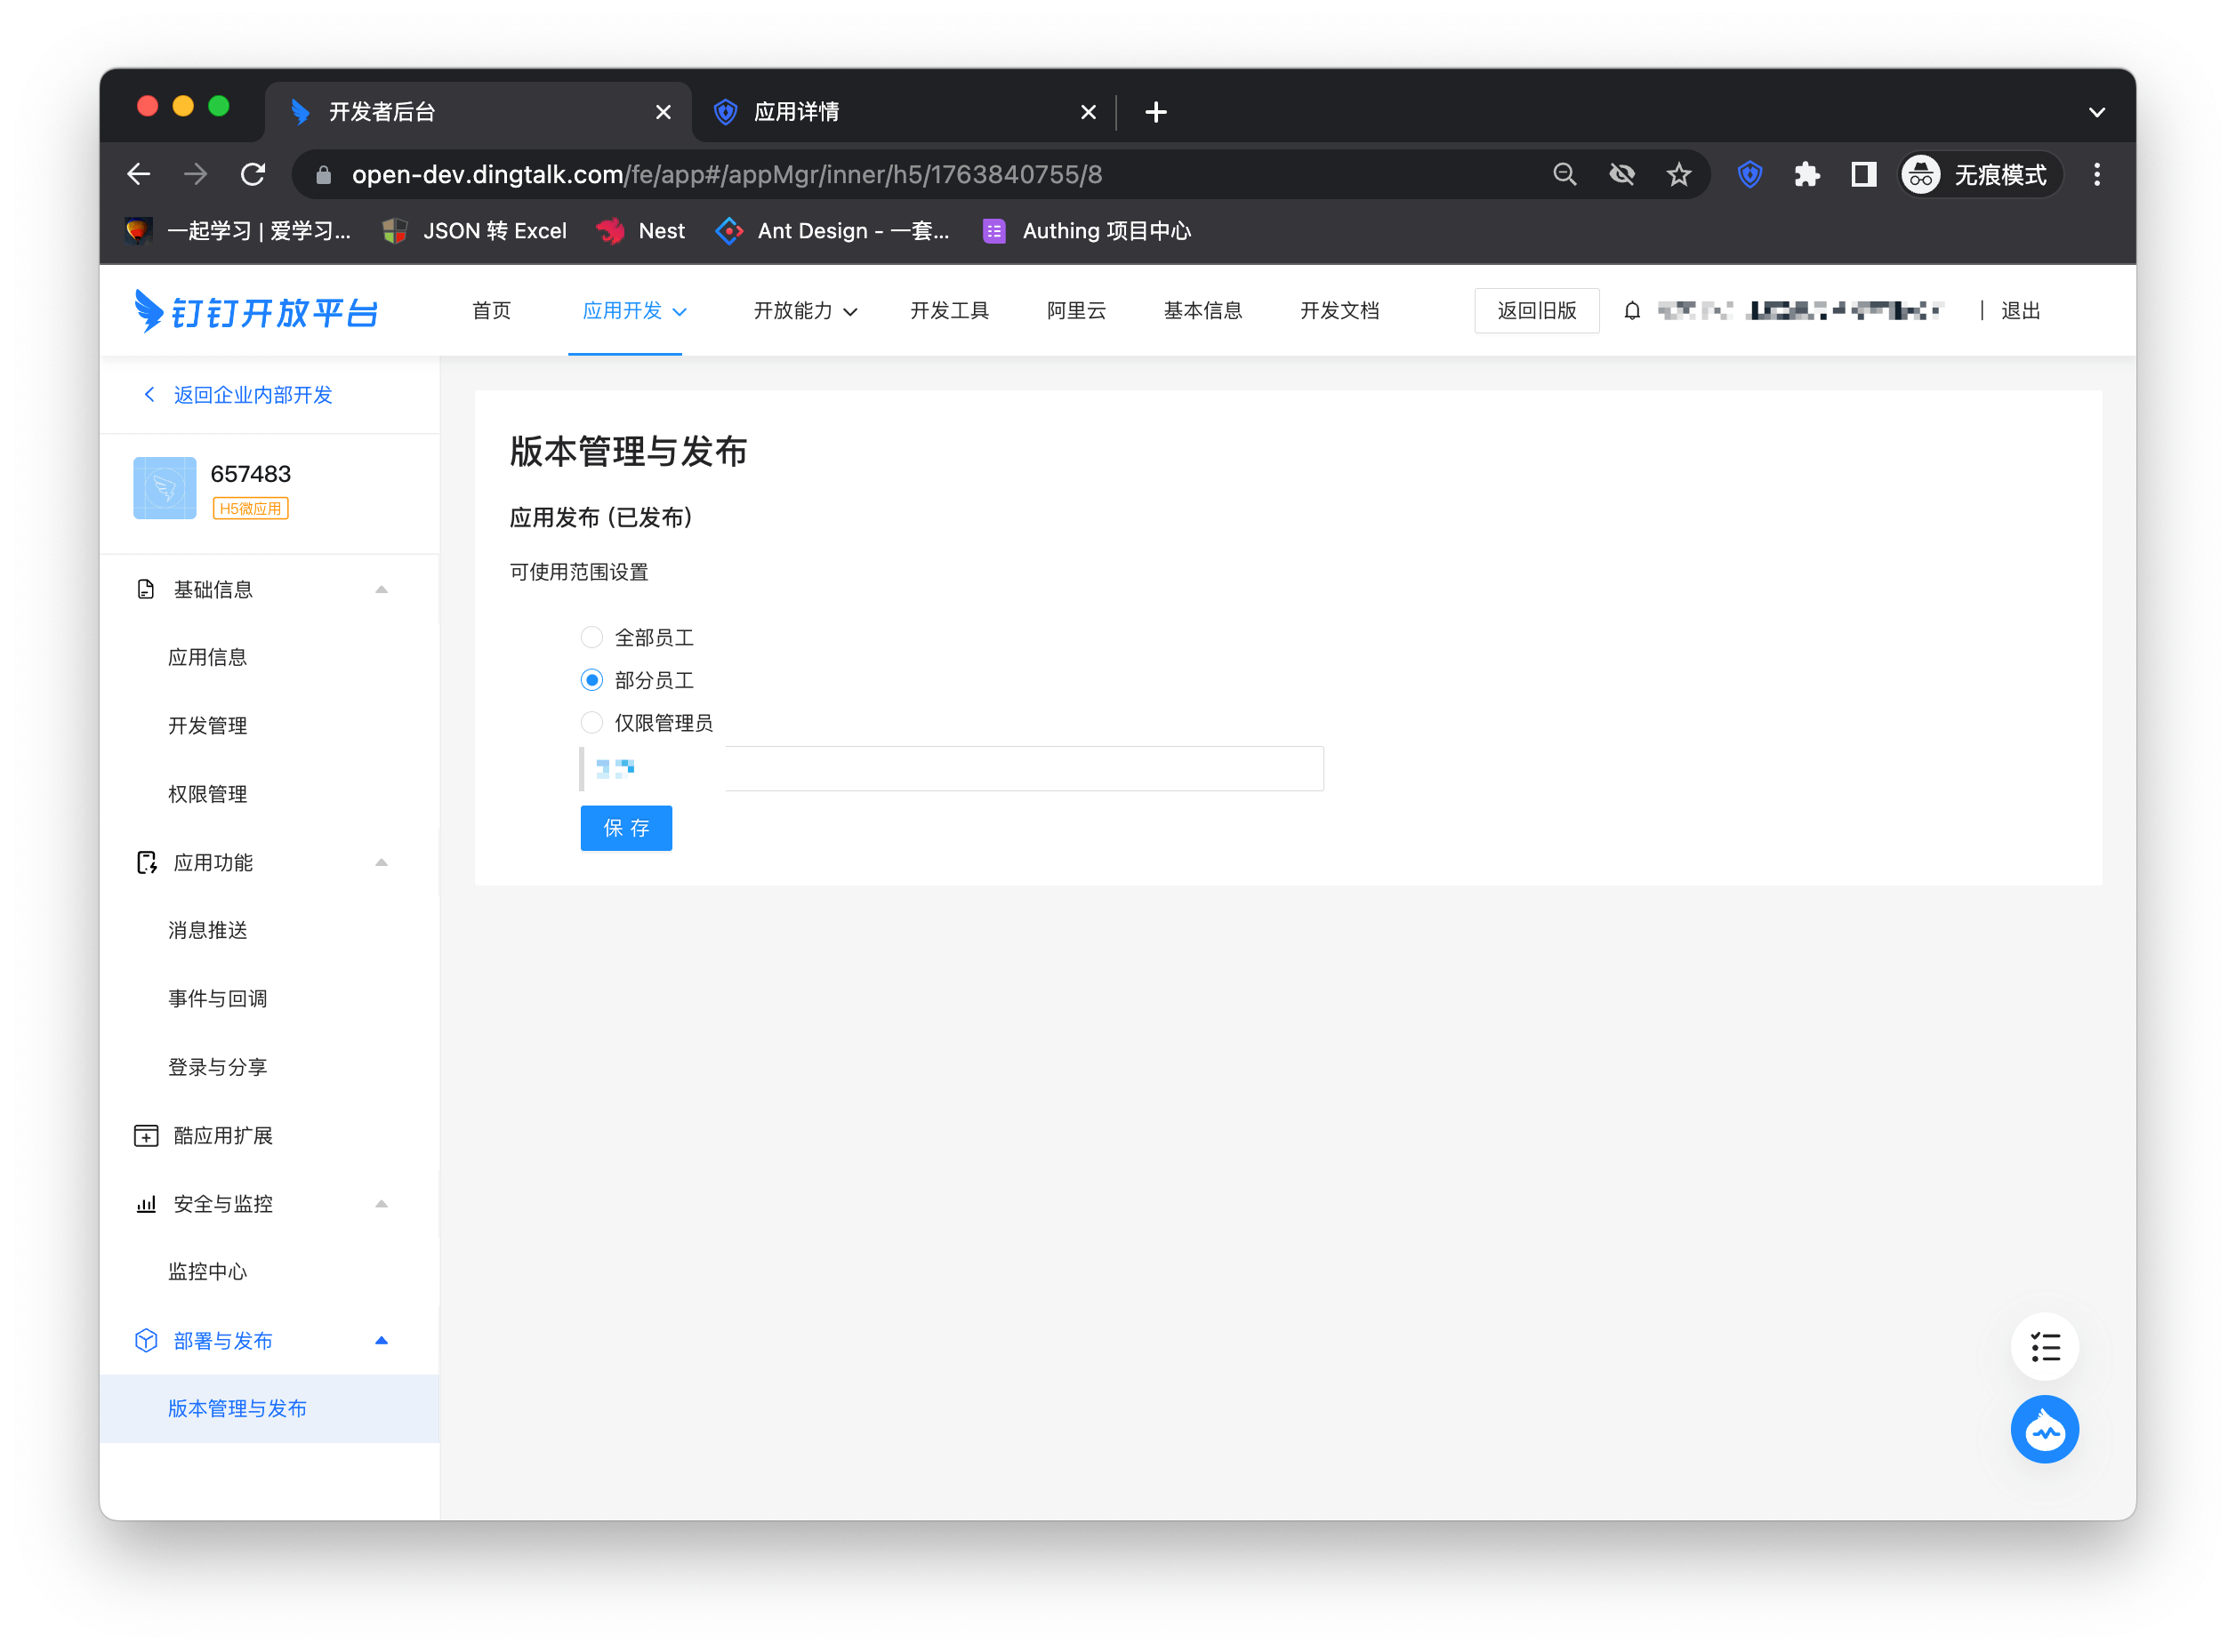The height and width of the screenshot is (1652, 2236).
Task: Bookmark page with the star icon
Action: 1678,175
